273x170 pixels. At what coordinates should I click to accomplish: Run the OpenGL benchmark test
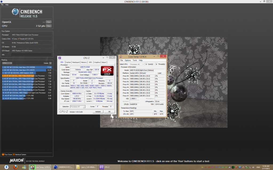(49, 22)
